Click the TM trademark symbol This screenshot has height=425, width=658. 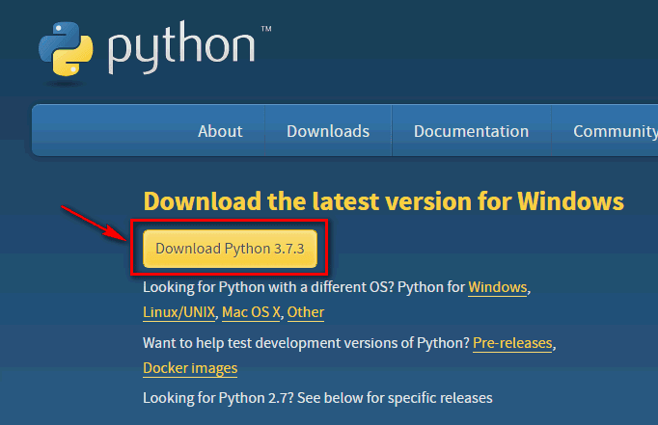pyautogui.click(x=266, y=29)
